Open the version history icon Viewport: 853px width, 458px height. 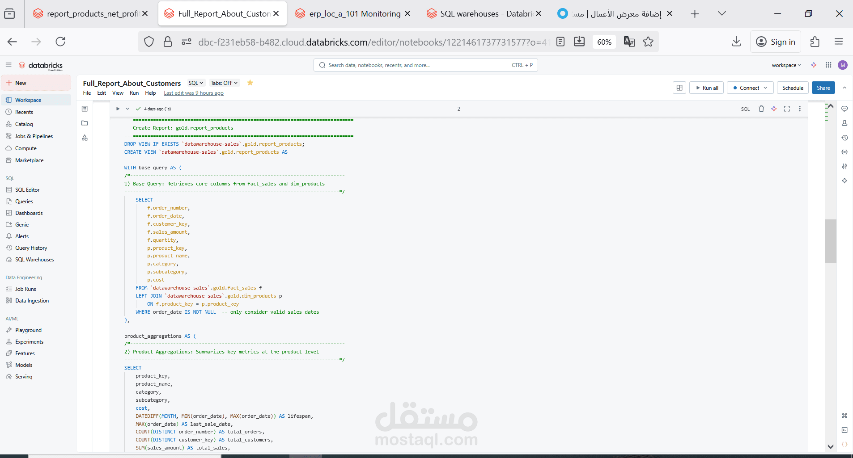pyautogui.click(x=845, y=138)
